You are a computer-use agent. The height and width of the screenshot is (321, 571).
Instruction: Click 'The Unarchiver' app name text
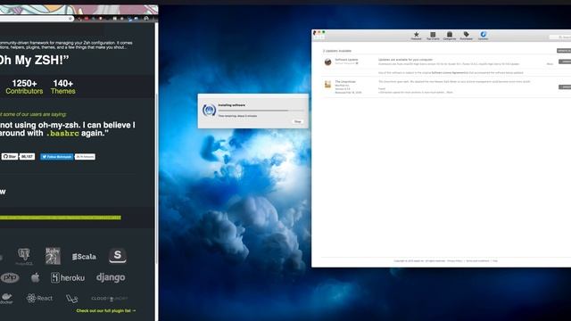click(345, 82)
